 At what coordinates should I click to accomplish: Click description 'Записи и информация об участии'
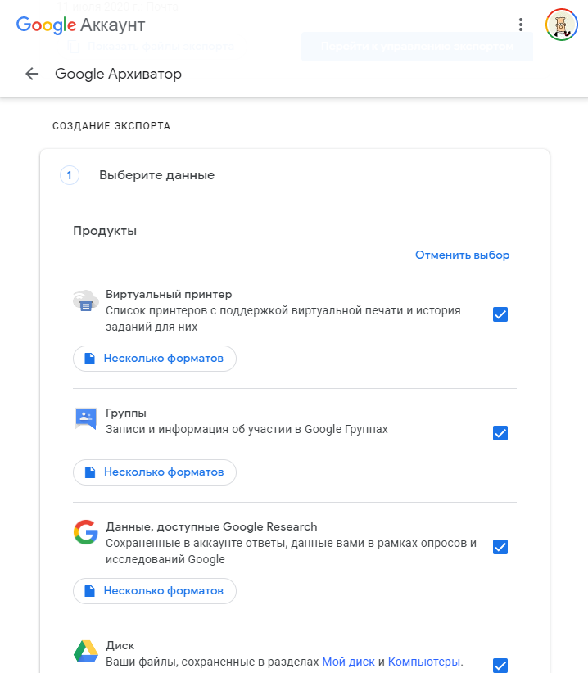[247, 429]
